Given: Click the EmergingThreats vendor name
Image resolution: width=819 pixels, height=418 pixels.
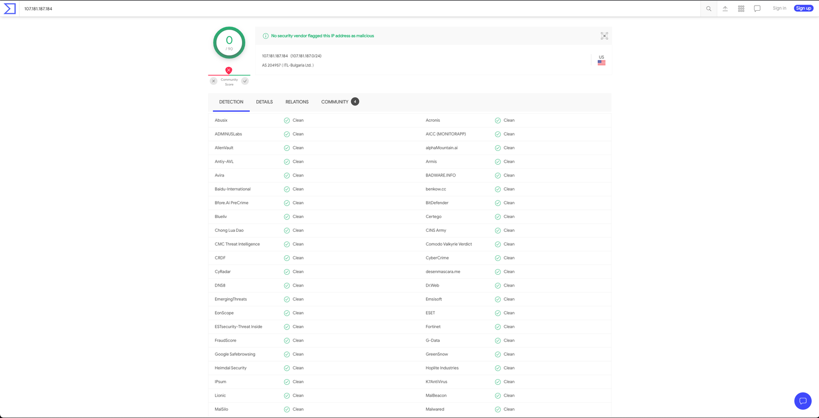Looking at the screenshot, I should pyautogui.click(x=231, y=299).
